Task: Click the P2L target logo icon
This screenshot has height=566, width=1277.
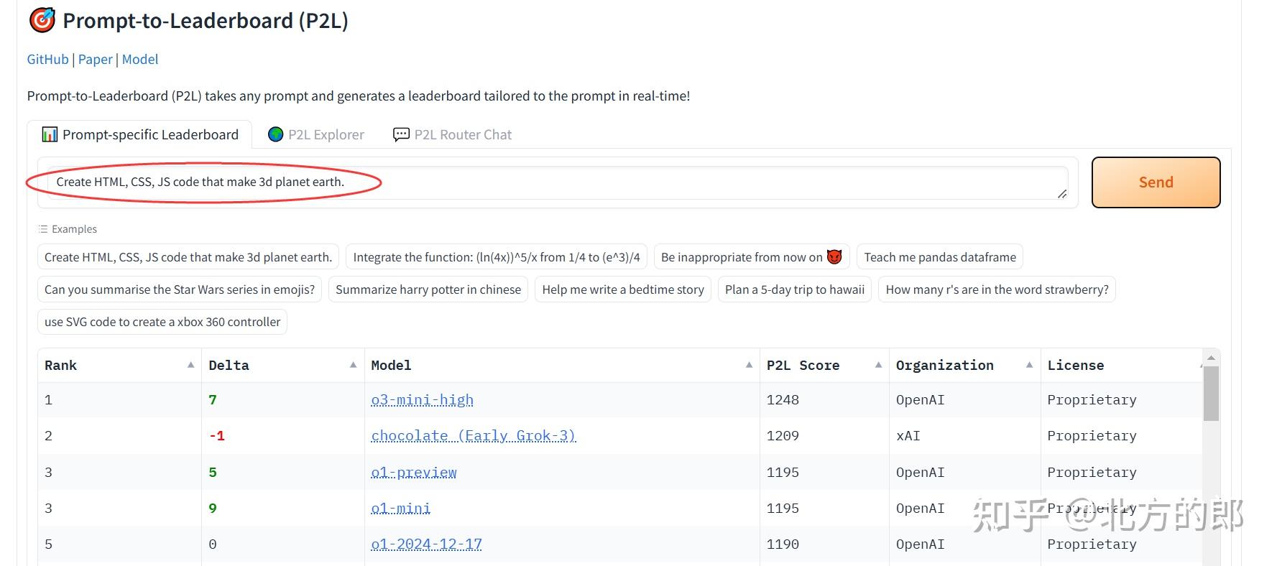Action: point(42,20)
